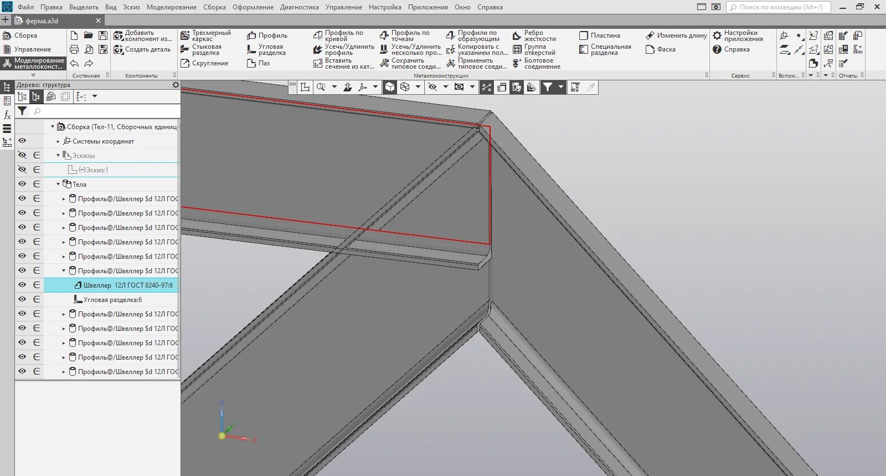Screen dimensions: 886x476
Task: Expand the Системы координат node
Action: point(58,141)
